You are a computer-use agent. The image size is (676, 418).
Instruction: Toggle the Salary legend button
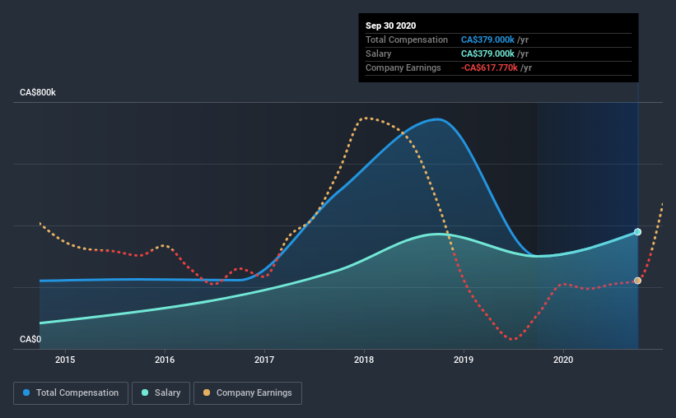[161, 393]
